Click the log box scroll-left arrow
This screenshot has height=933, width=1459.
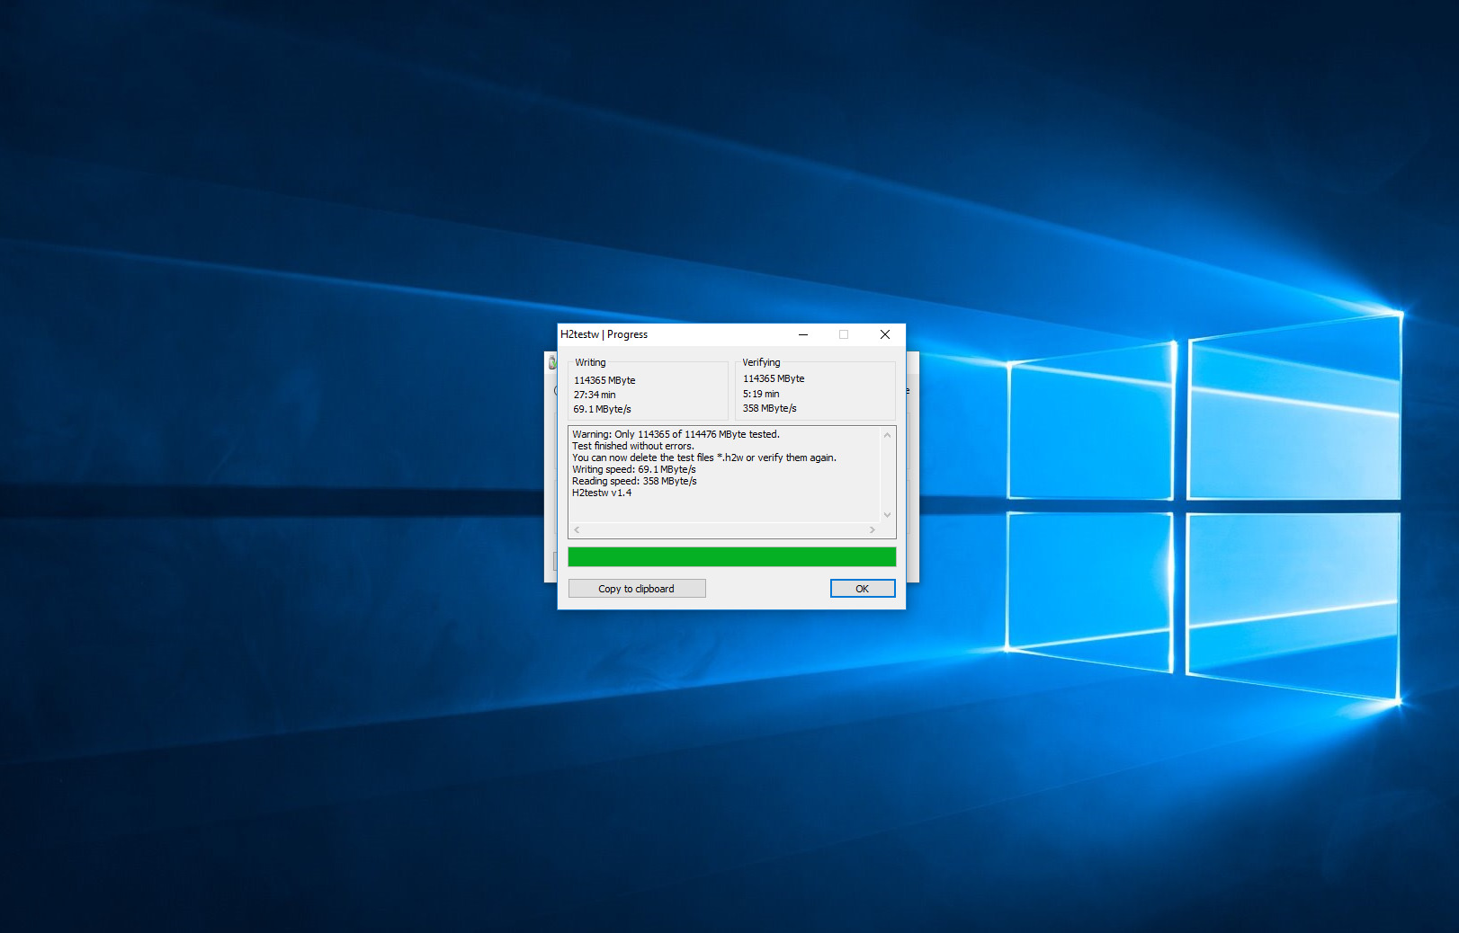click(577, 530)
